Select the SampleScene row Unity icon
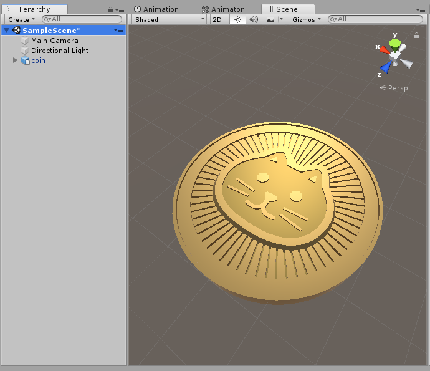Screen dimensions: 430x371 tap(16, 30)
